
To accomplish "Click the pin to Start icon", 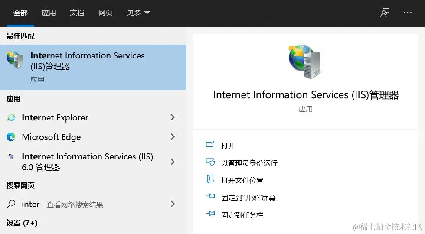I will click(x=210, y=196).
